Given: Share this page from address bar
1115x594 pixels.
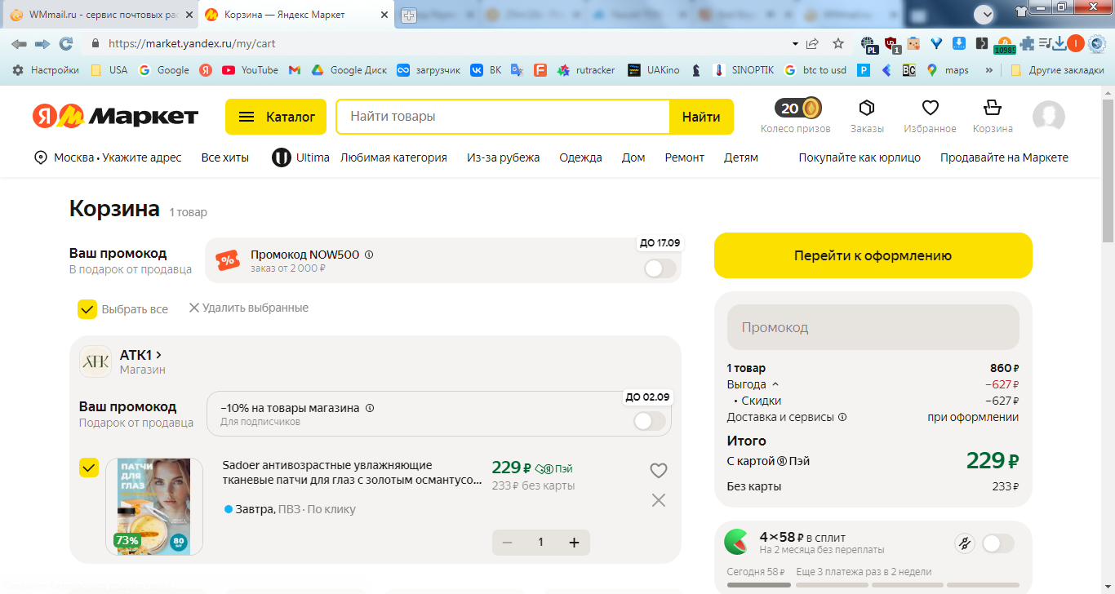Looking at the screenshot, I should [x=813, y=43].
